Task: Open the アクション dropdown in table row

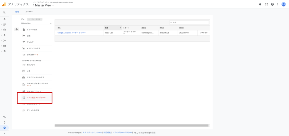Action: click(x=204, y=33)
